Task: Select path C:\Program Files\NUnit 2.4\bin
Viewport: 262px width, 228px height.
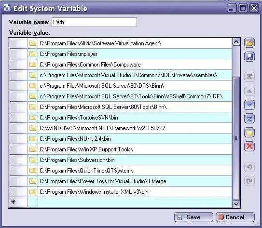Action: [135, 139]
